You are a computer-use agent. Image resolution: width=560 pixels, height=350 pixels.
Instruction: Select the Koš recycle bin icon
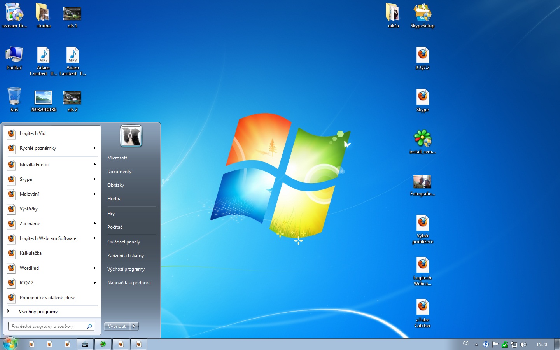click(x=14, y=100)
